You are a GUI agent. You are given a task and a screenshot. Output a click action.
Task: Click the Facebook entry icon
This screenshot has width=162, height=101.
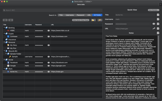click(8, 63)
